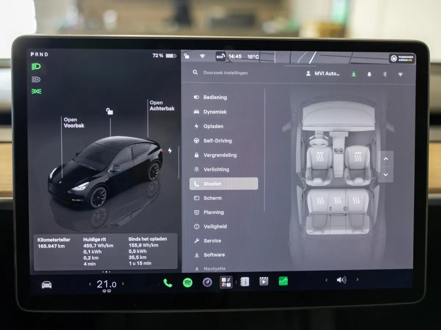The width and height of the screenshot is (441, 330).
Task: Tap the top bar lock status icon
Action: point(187,56)
